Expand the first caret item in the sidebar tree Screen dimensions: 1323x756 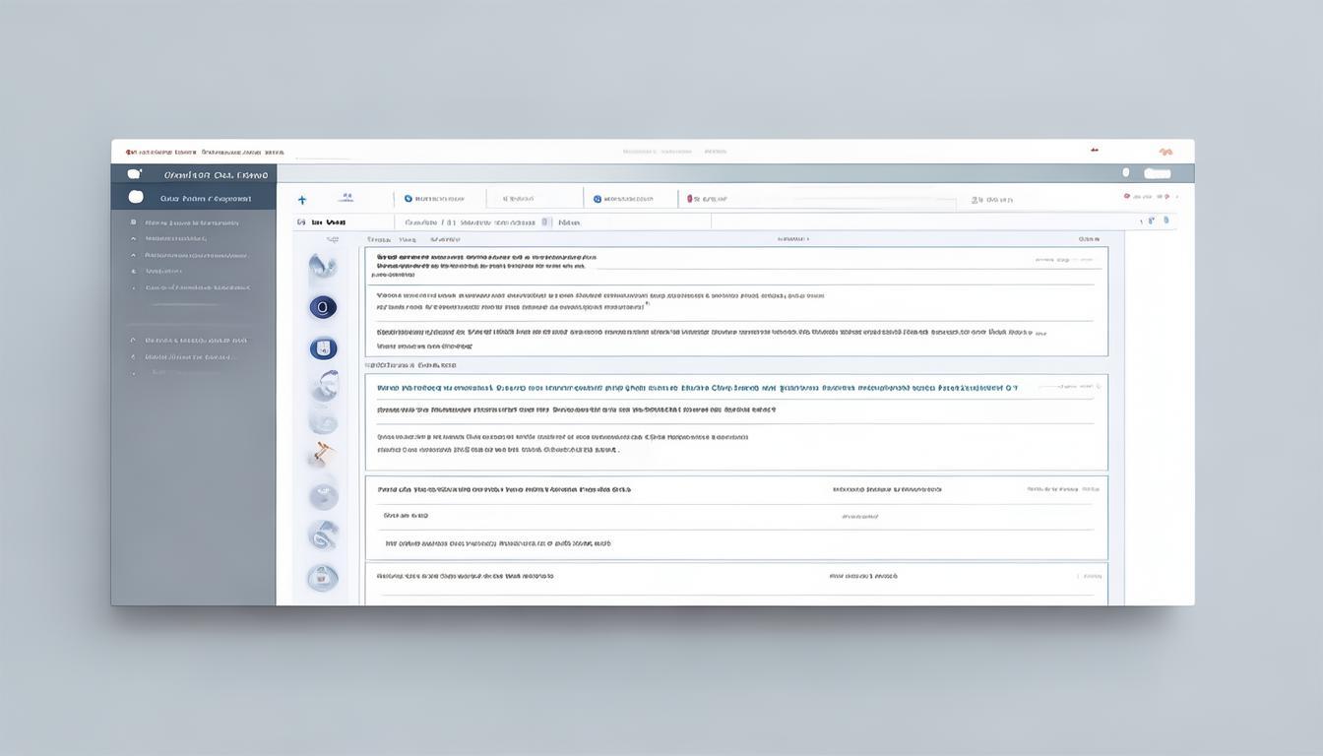coord(134,238)
